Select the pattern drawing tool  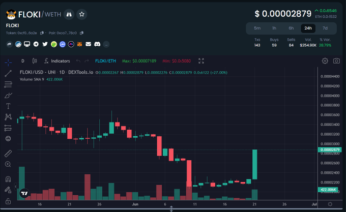tap(8, 117)
